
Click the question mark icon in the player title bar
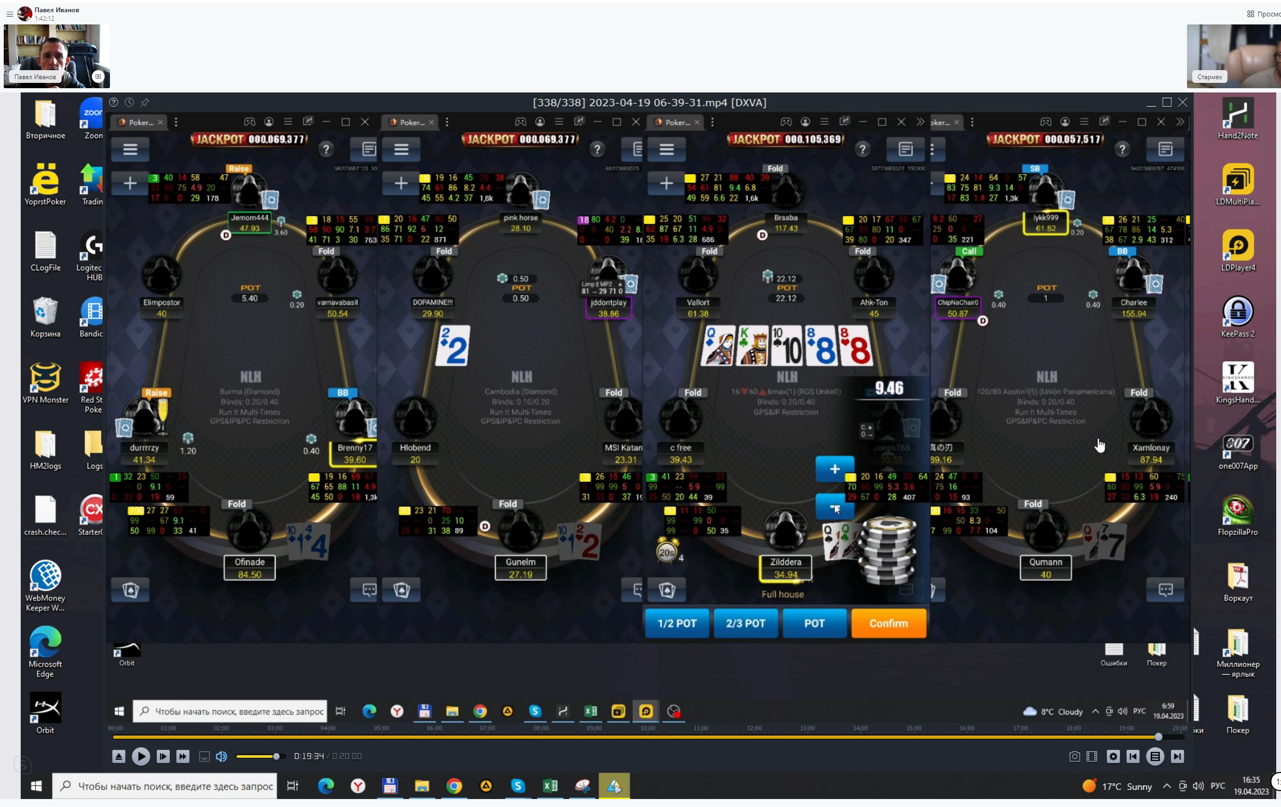[x=113, y=102]
